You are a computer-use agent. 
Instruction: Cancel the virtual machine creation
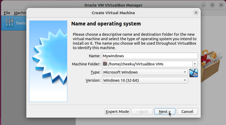[x=187, y=111]
